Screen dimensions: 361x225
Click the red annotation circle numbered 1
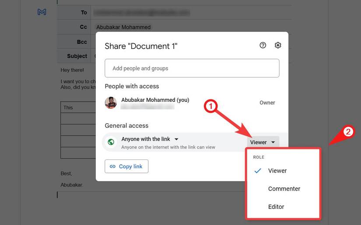210,106
